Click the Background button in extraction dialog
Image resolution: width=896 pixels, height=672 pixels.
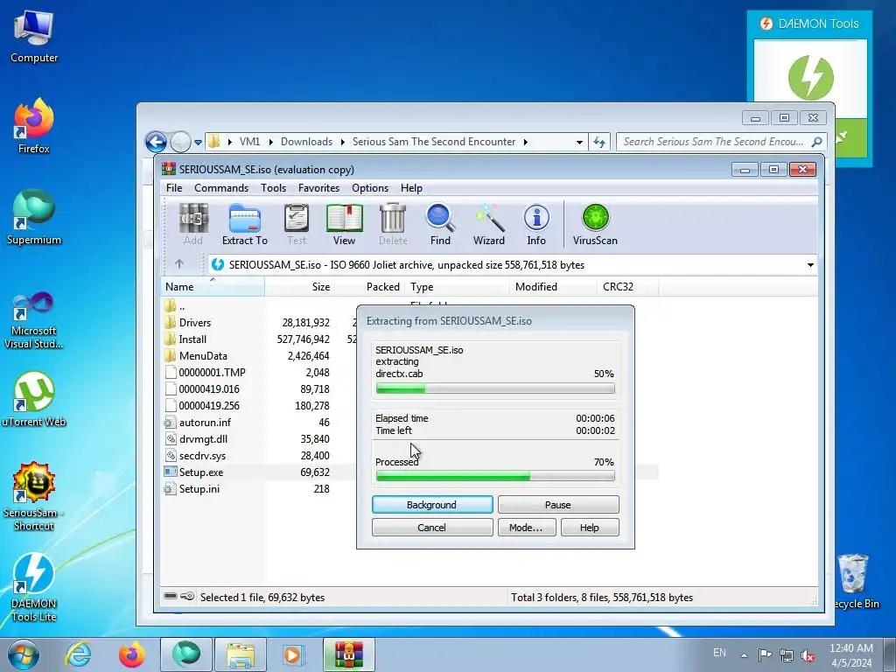432,505
